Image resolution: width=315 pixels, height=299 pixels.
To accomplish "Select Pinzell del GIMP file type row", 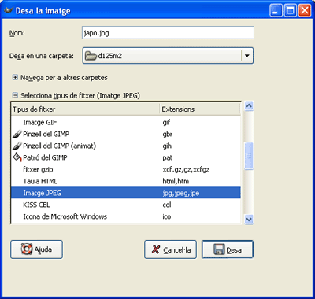I will coord(126,134).
